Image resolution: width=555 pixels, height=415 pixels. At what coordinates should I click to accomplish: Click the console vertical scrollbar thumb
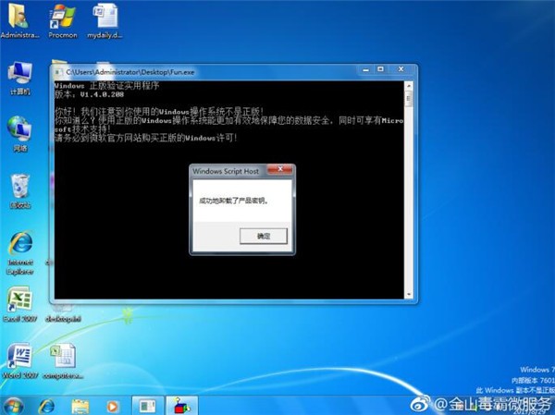point(409,98)
